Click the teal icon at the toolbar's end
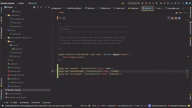The height and width of the screenshot is (108, 192). (190, 3)
